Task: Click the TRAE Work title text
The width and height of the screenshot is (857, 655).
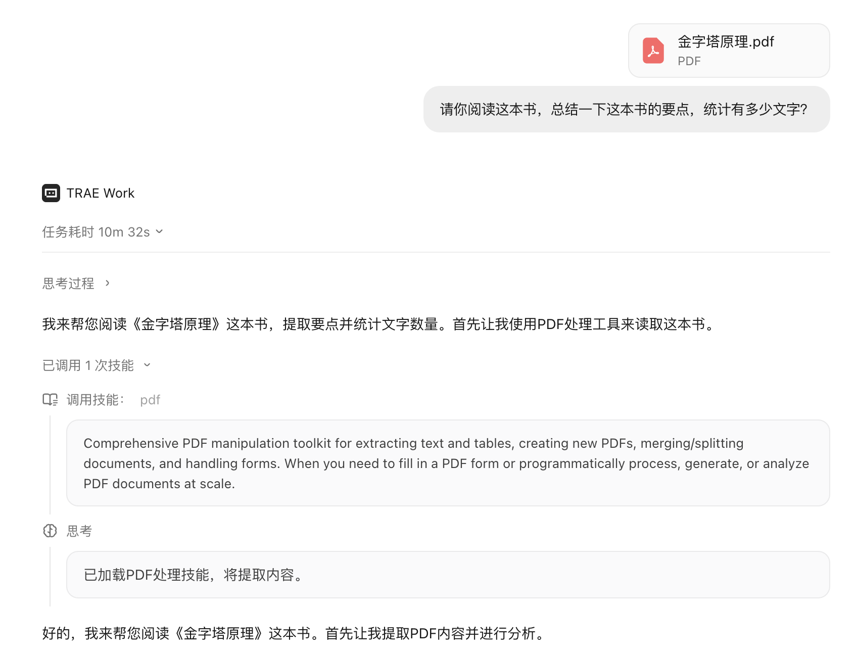Action: tap(101, 193)
